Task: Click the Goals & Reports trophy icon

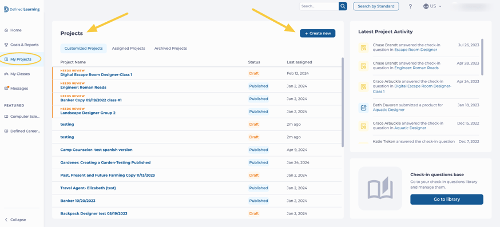Action: 6,45
